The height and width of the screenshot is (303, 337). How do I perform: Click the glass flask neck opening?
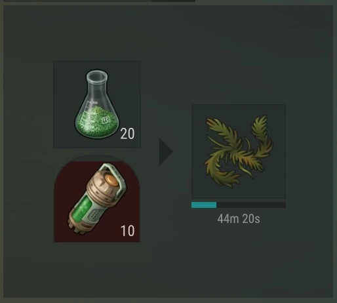click(x=97, y=75)
